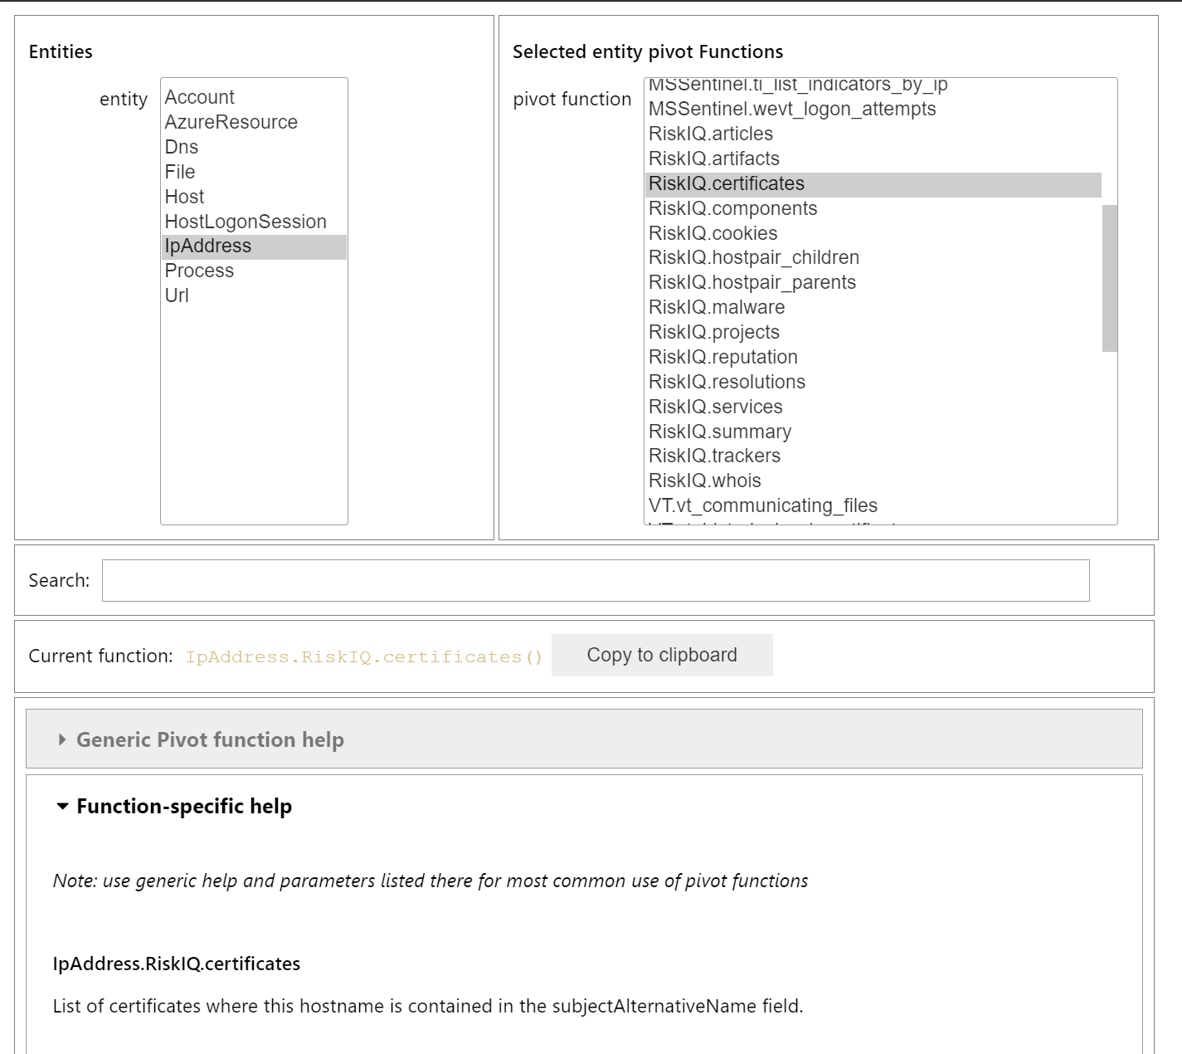The image size is (1182, 1054).
Task: Select RiskIQ.whois function
Action: (x=873, y=481)
